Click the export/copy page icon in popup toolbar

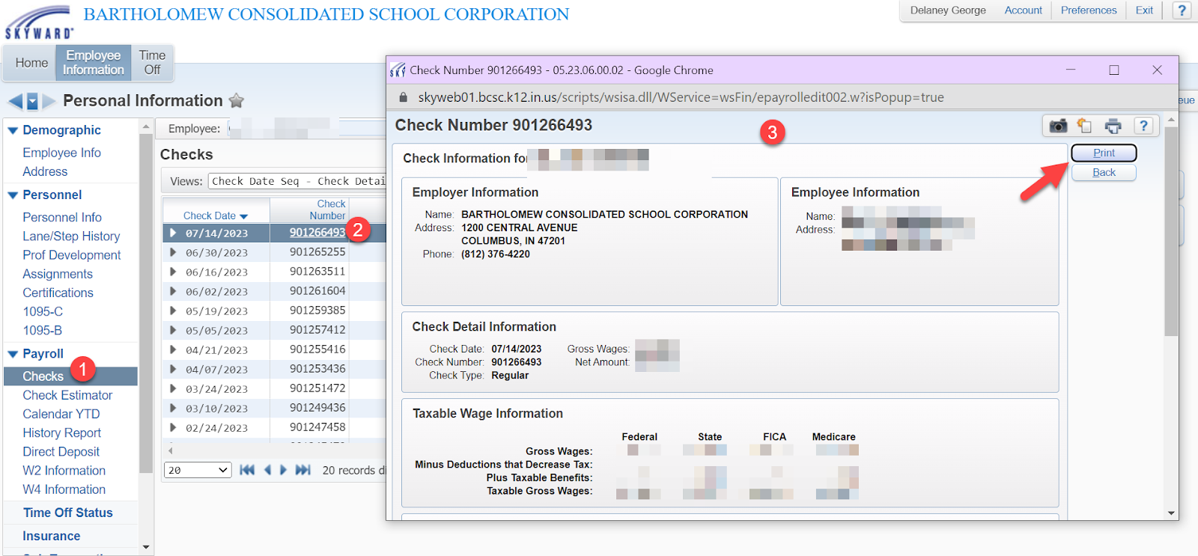(x=1085, y=126)
